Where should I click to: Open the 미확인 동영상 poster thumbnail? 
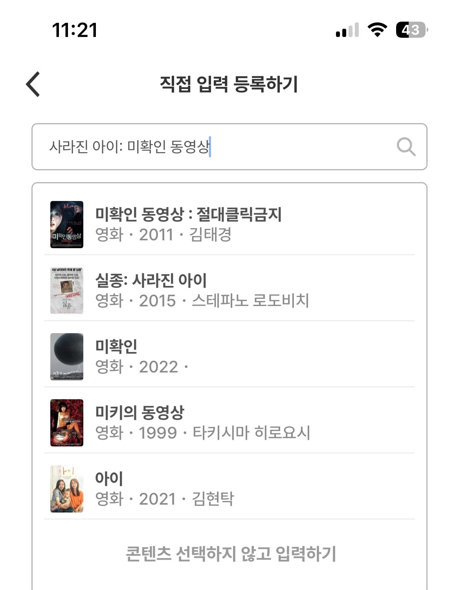tap(67, 225)
